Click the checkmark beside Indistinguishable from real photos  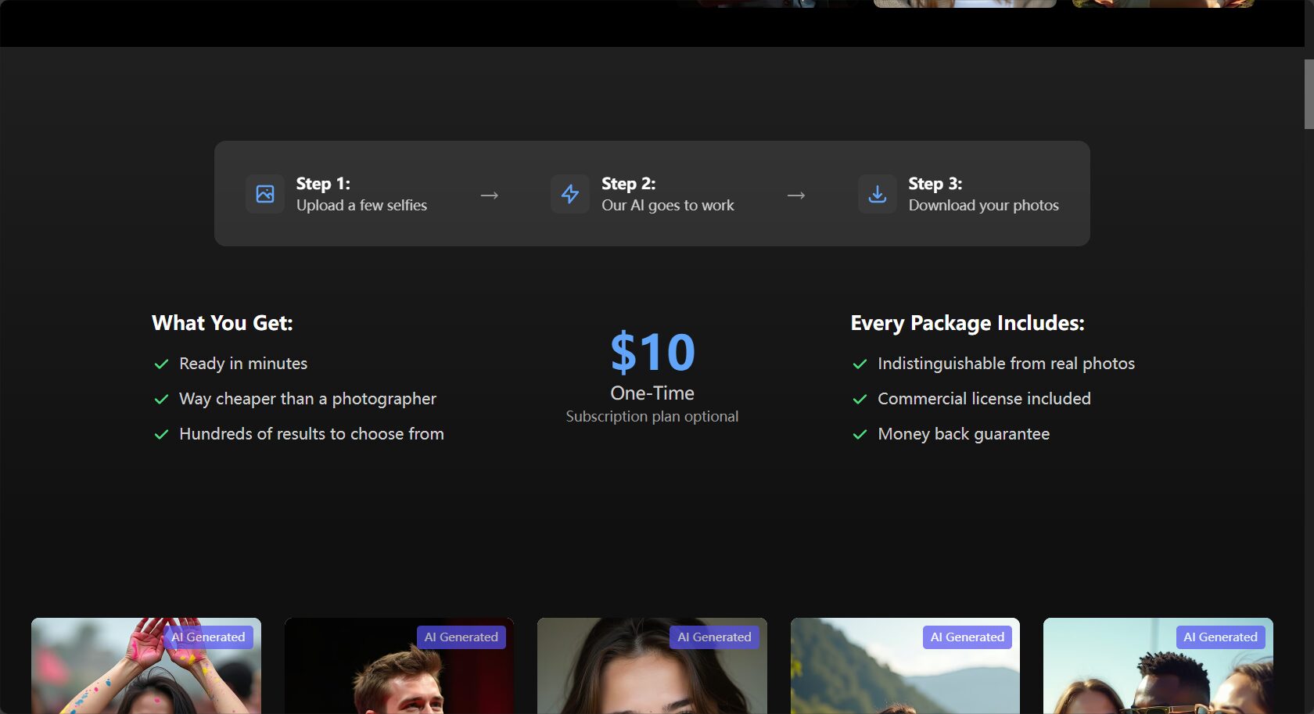[x=860, y=364]
